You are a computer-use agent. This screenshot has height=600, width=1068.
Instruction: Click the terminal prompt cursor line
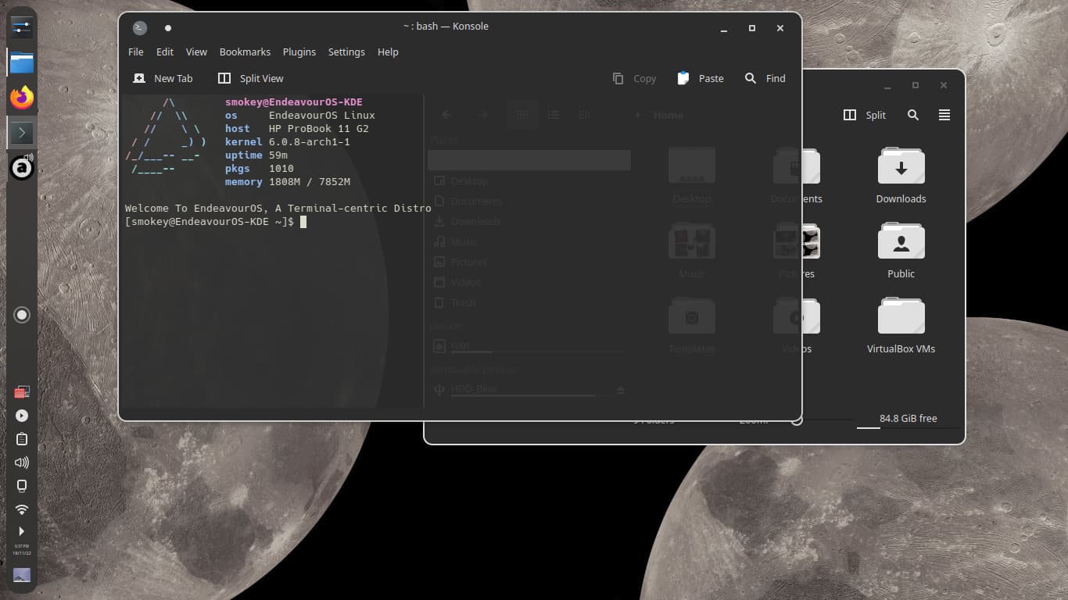[216, 222]
